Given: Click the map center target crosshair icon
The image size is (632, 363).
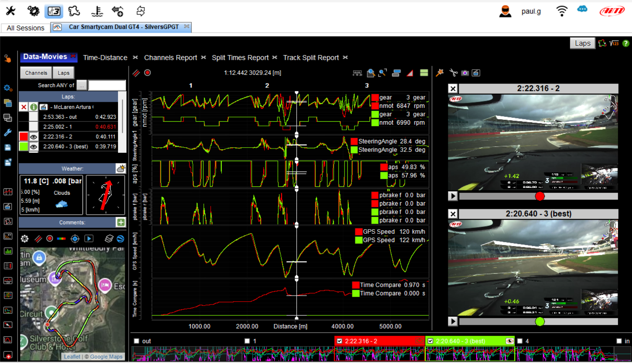Looking at the screenshot, I should [x=75, y=238].
